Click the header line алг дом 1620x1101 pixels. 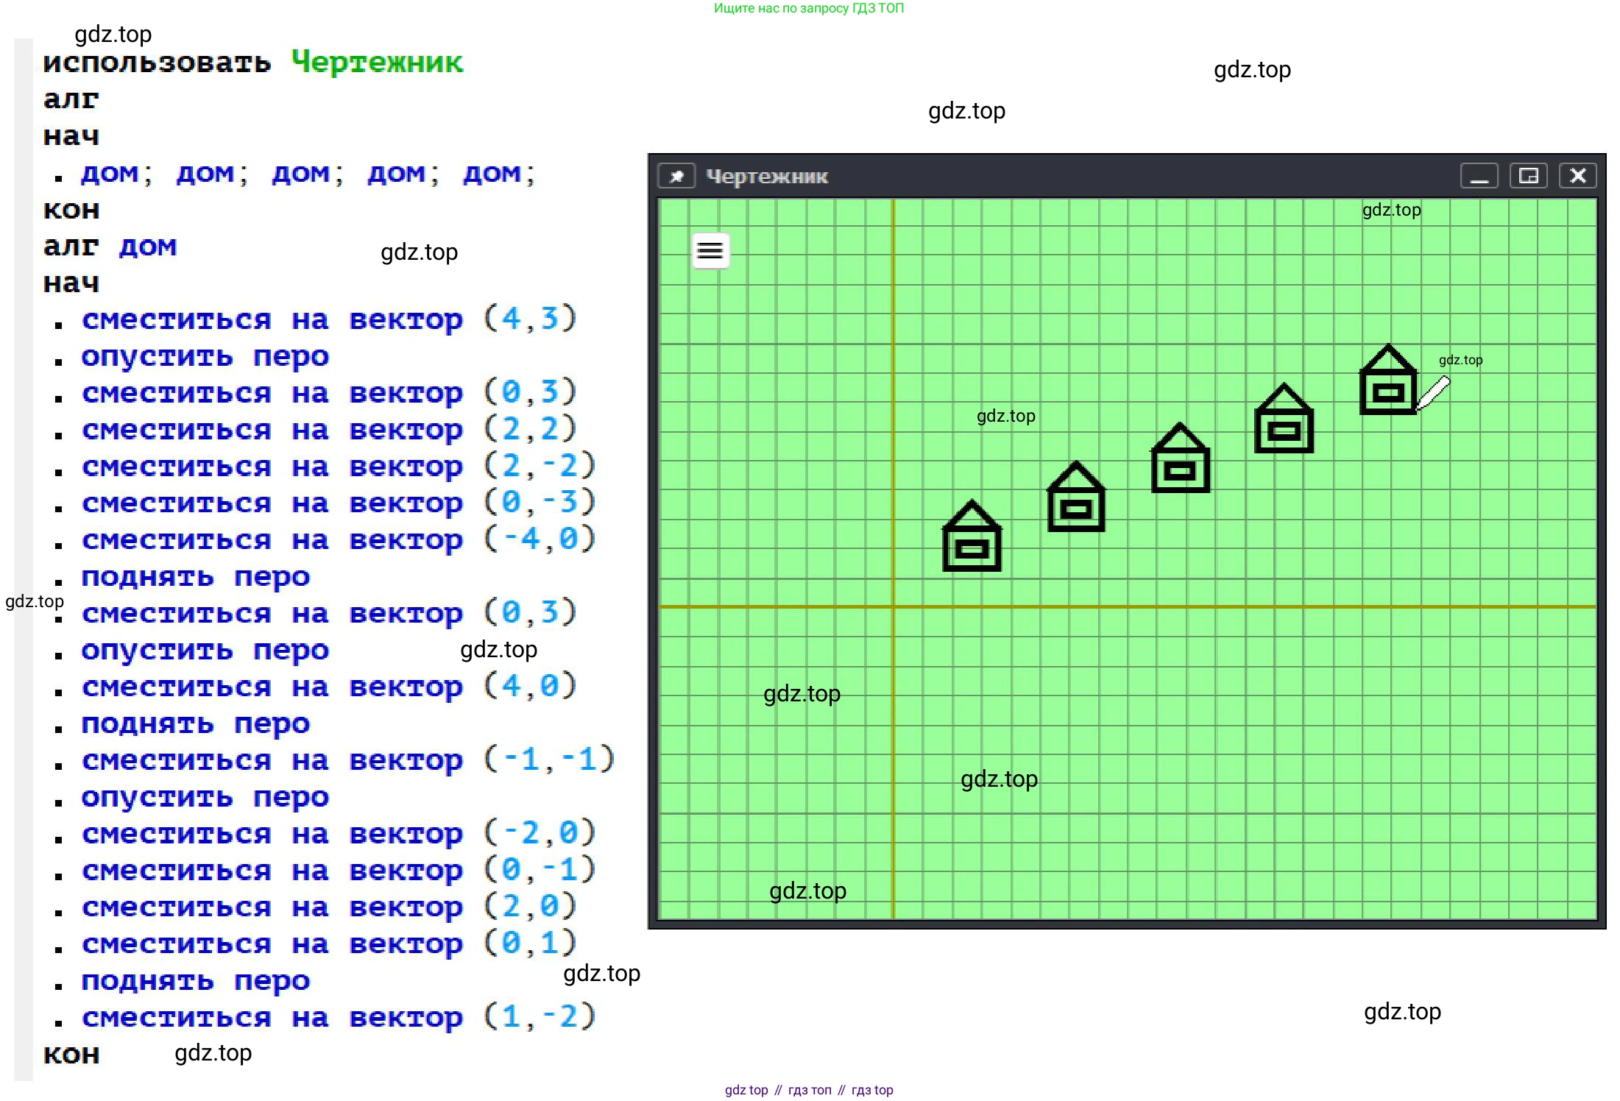(x=110, y=247)
